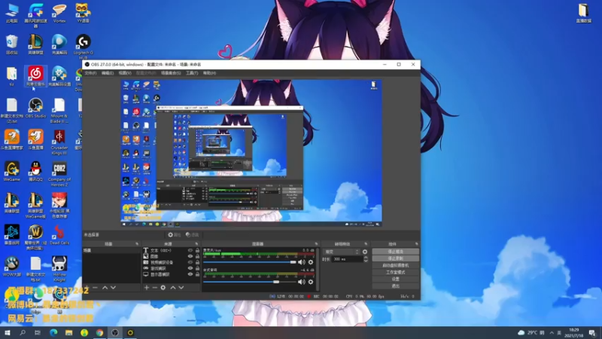Remove scene with the minus icon
602x339 pixels.
96,288
